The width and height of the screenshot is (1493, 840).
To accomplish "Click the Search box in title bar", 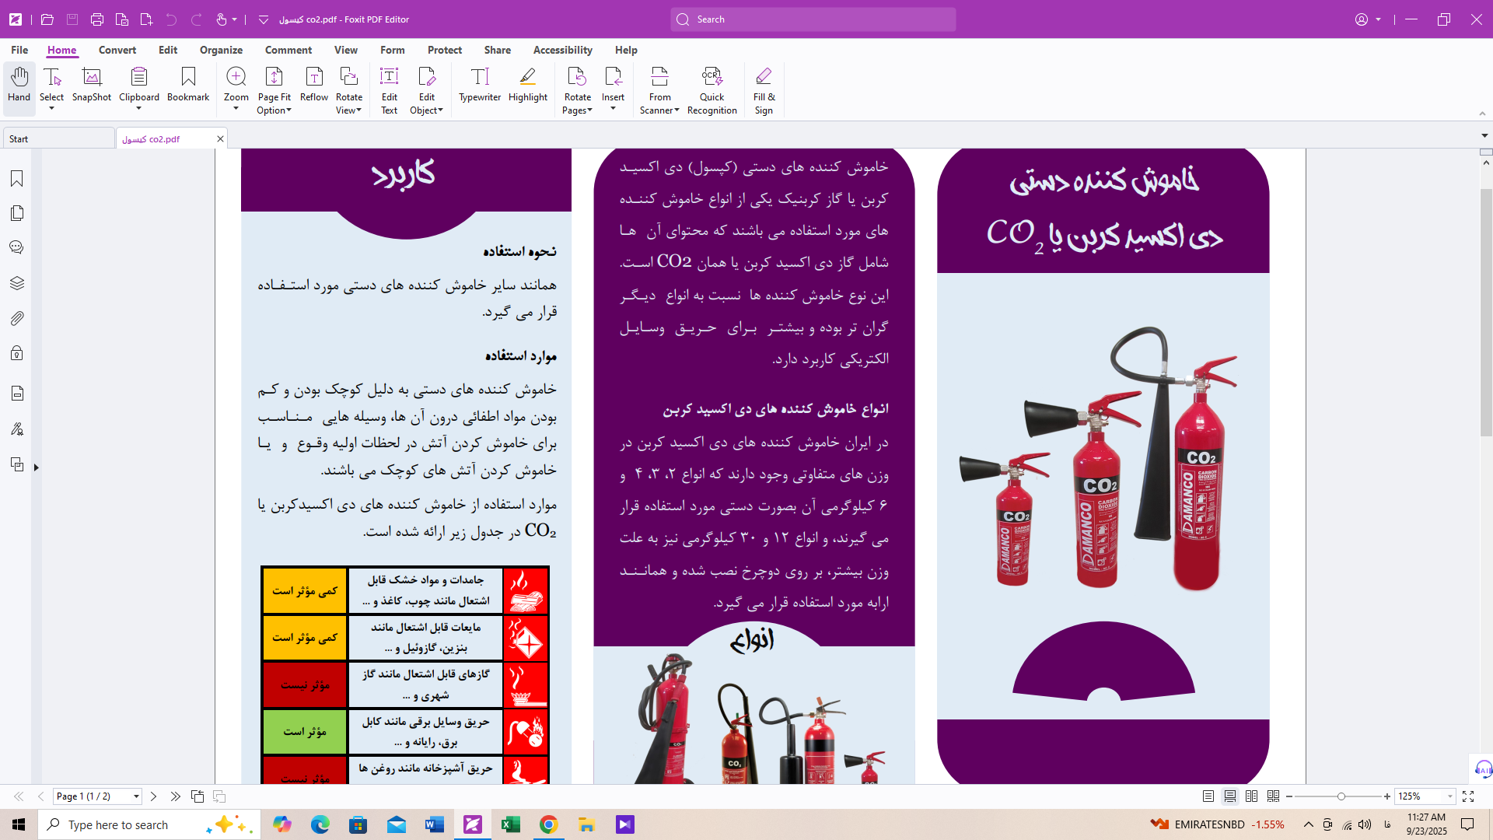I will 813,19.
